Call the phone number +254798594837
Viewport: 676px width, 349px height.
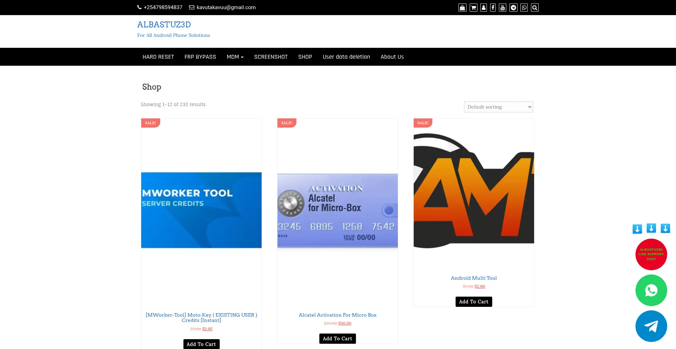pyautogui.click(x=160, y=7)
